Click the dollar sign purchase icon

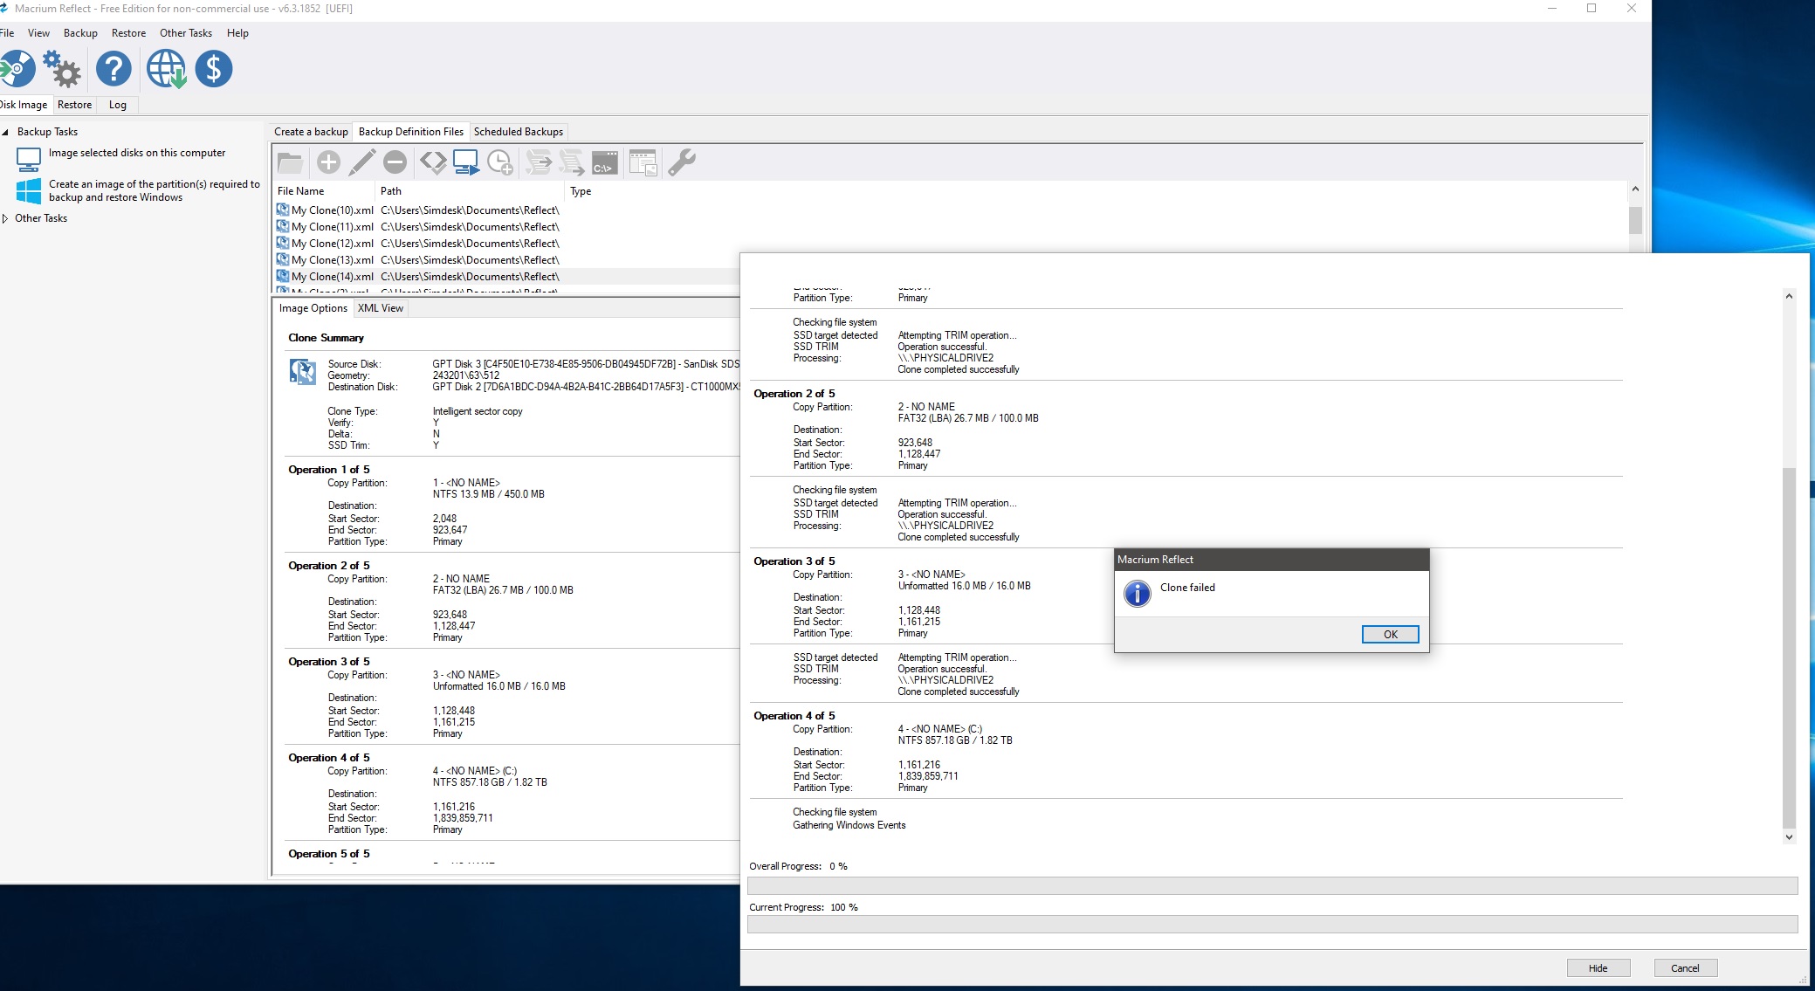click(x=214, y=68)
